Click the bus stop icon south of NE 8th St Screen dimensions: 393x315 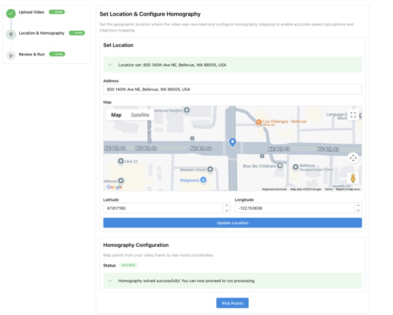tap(262, 156)
